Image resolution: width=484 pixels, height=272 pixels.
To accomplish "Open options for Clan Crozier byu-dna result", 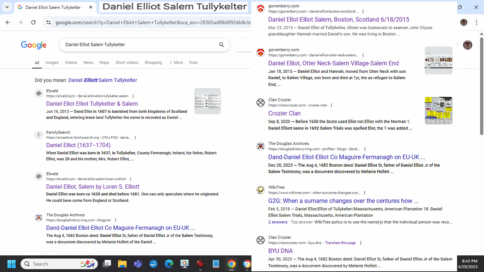I will click(361, 243).
